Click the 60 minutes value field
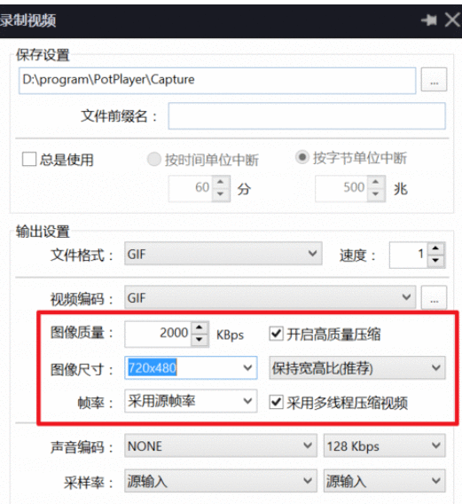This screenshot has width=462, height=504. pos(191,188)
